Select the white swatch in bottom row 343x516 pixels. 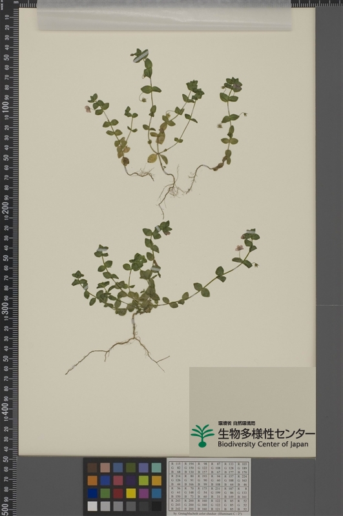(x=92, y=506)
